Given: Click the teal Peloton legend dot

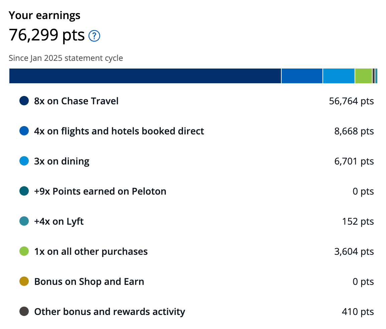Looking at the screenshot, I should pyautogui.click(x=24, y=191).
